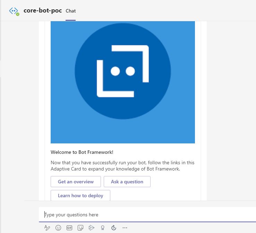Open the Format text compose option

click(47, 227)
